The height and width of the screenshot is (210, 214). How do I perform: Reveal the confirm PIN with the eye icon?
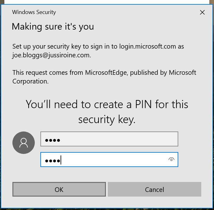(171, 160)
